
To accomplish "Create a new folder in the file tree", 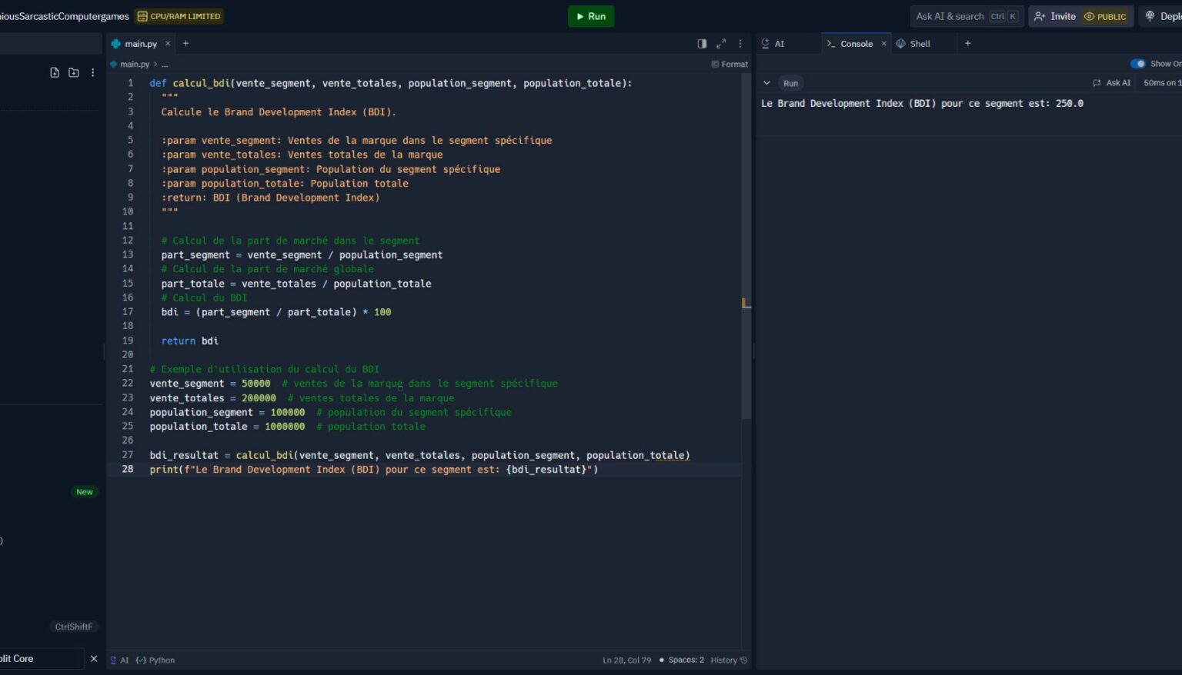I will (73, 71).
